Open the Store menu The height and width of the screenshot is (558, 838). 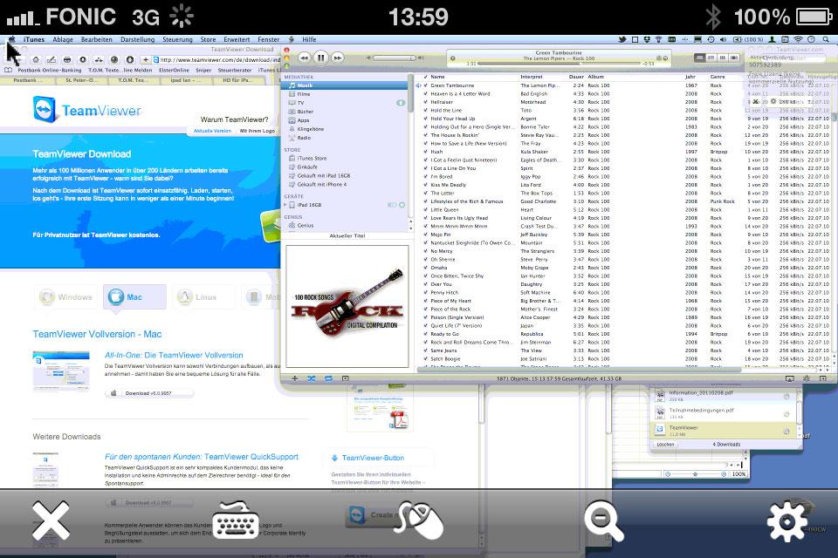(208, 39)
